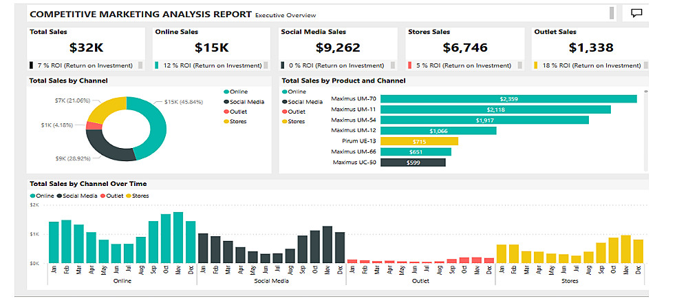Click the Stores group axis label
Viewport: 688px width, 303px height.
coord(570,281)
